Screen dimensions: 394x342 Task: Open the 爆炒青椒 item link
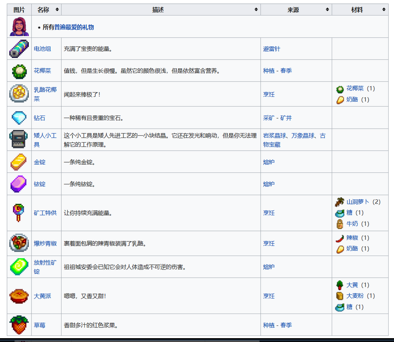pyautogui.click(x=45, y=243)
